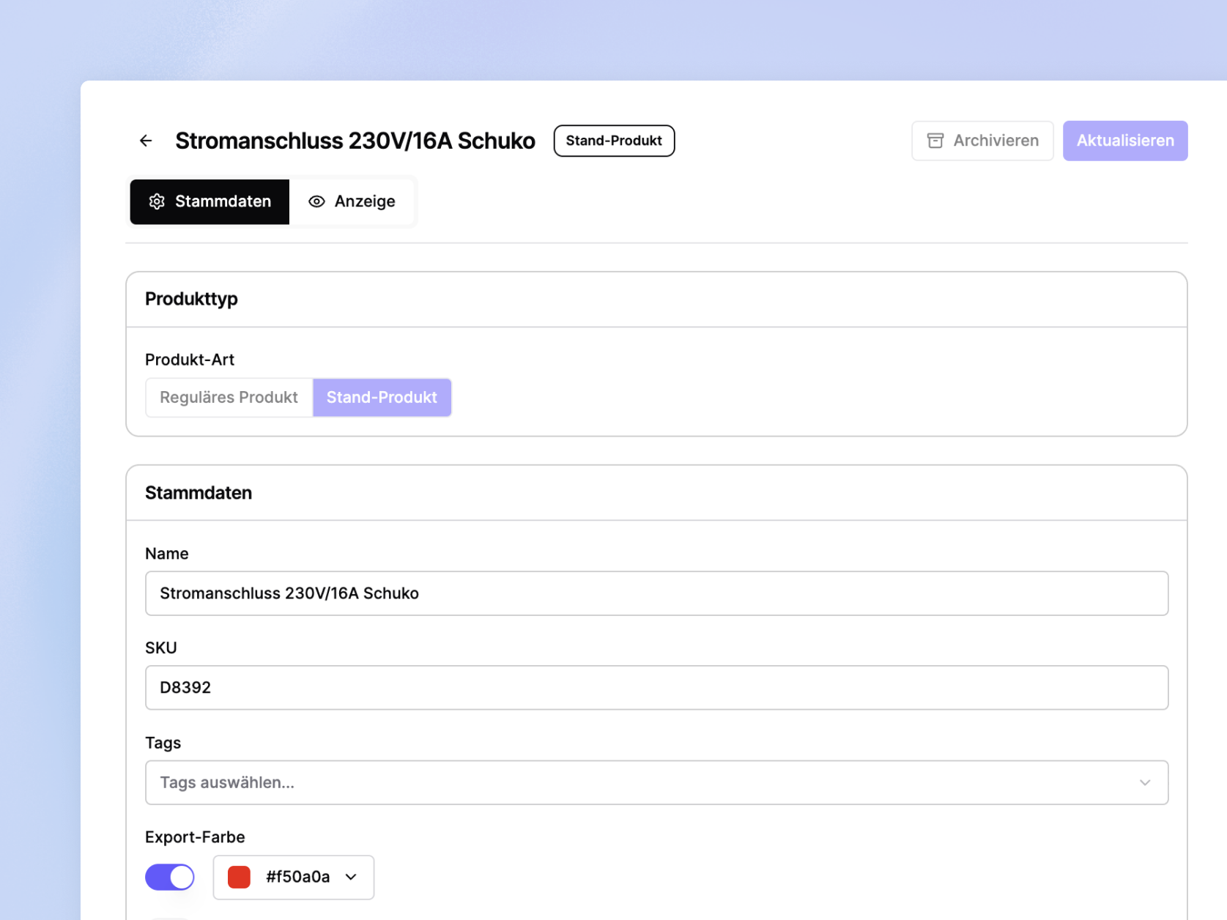Click the Tags field label
The image size is (1227, 920).
tap(163, 743)
